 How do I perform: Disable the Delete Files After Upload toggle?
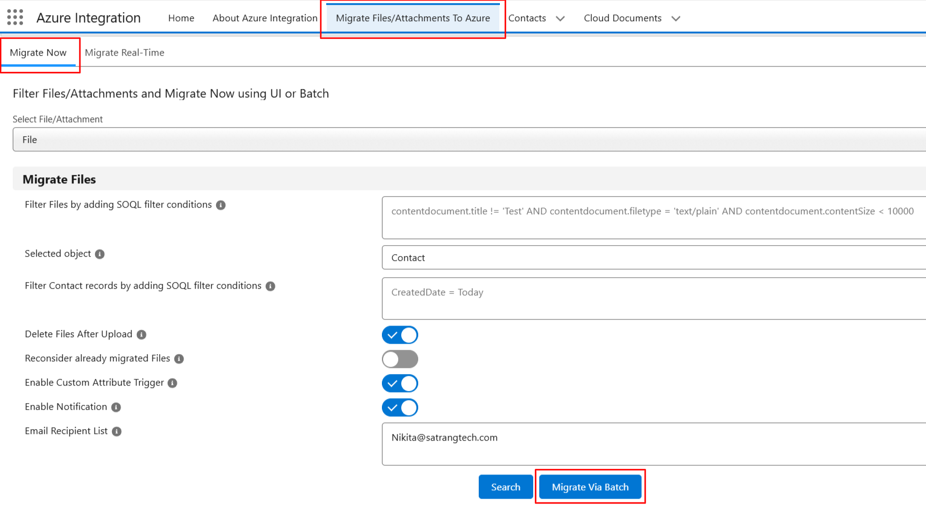(400, 335)
